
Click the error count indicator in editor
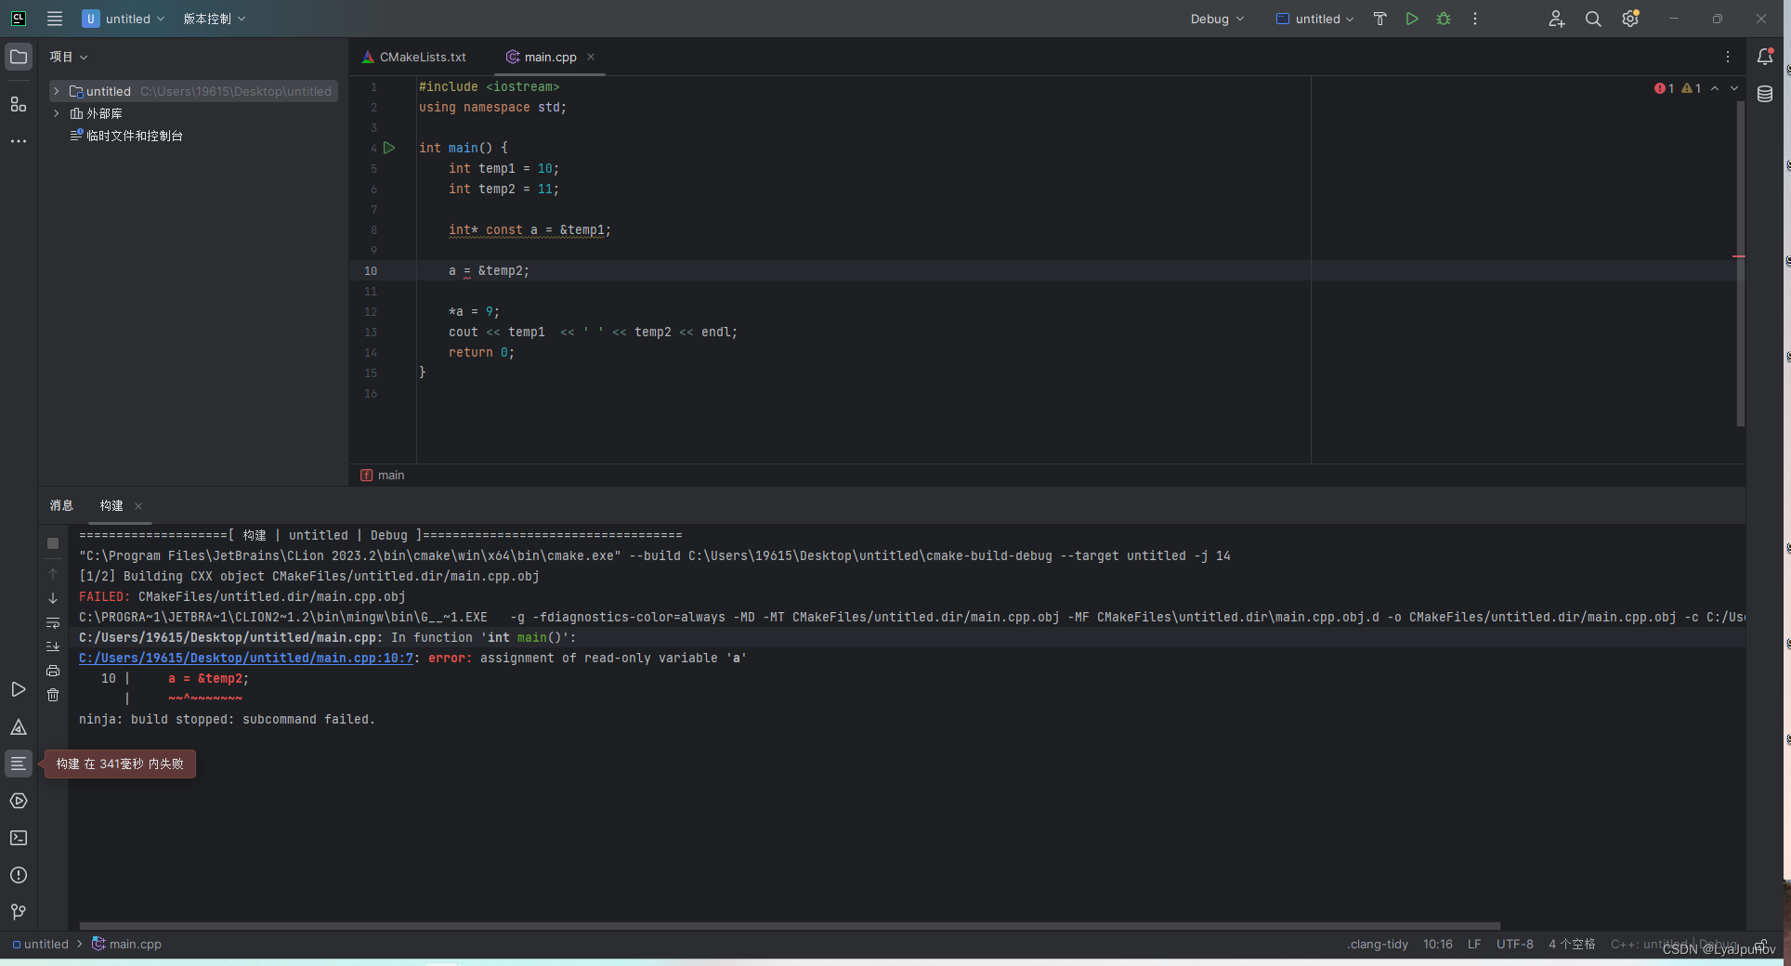[1665, 88]
